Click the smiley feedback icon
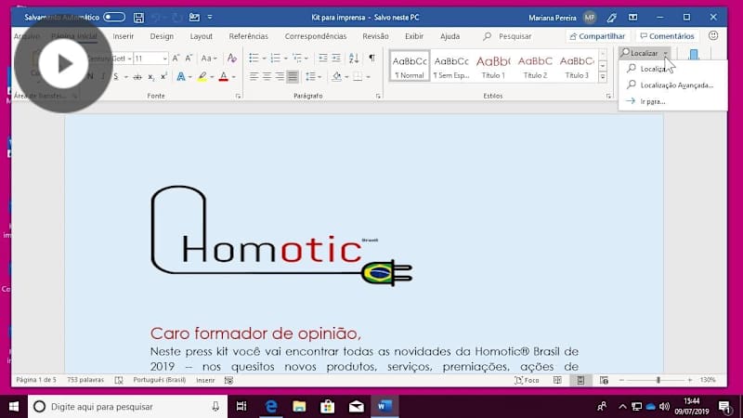743x418 pixels. [x=713, y=36]
